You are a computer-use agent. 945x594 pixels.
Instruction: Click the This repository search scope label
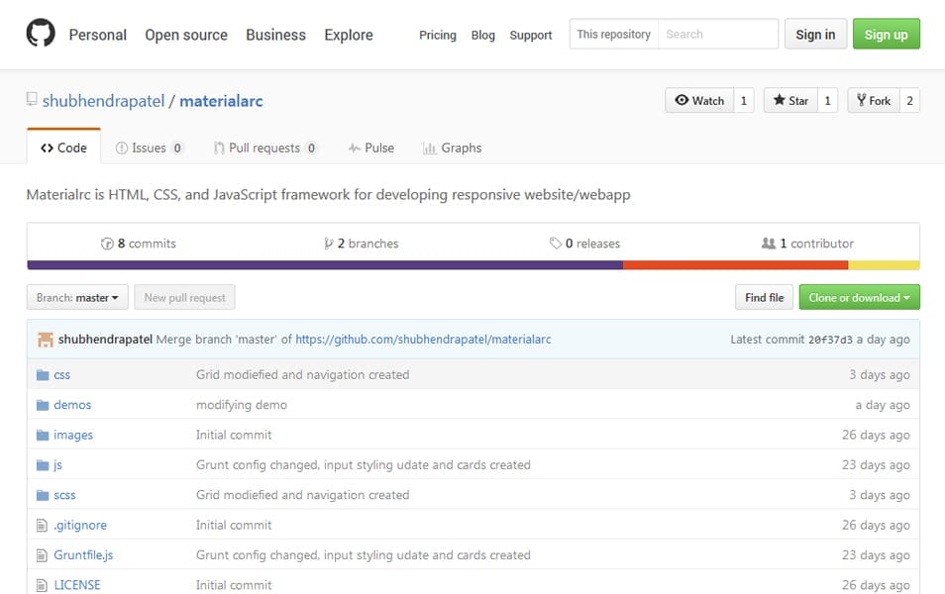click(613, 34)
